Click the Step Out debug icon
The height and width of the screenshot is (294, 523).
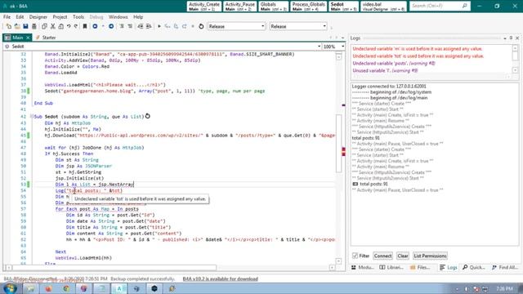pos(184,26)
